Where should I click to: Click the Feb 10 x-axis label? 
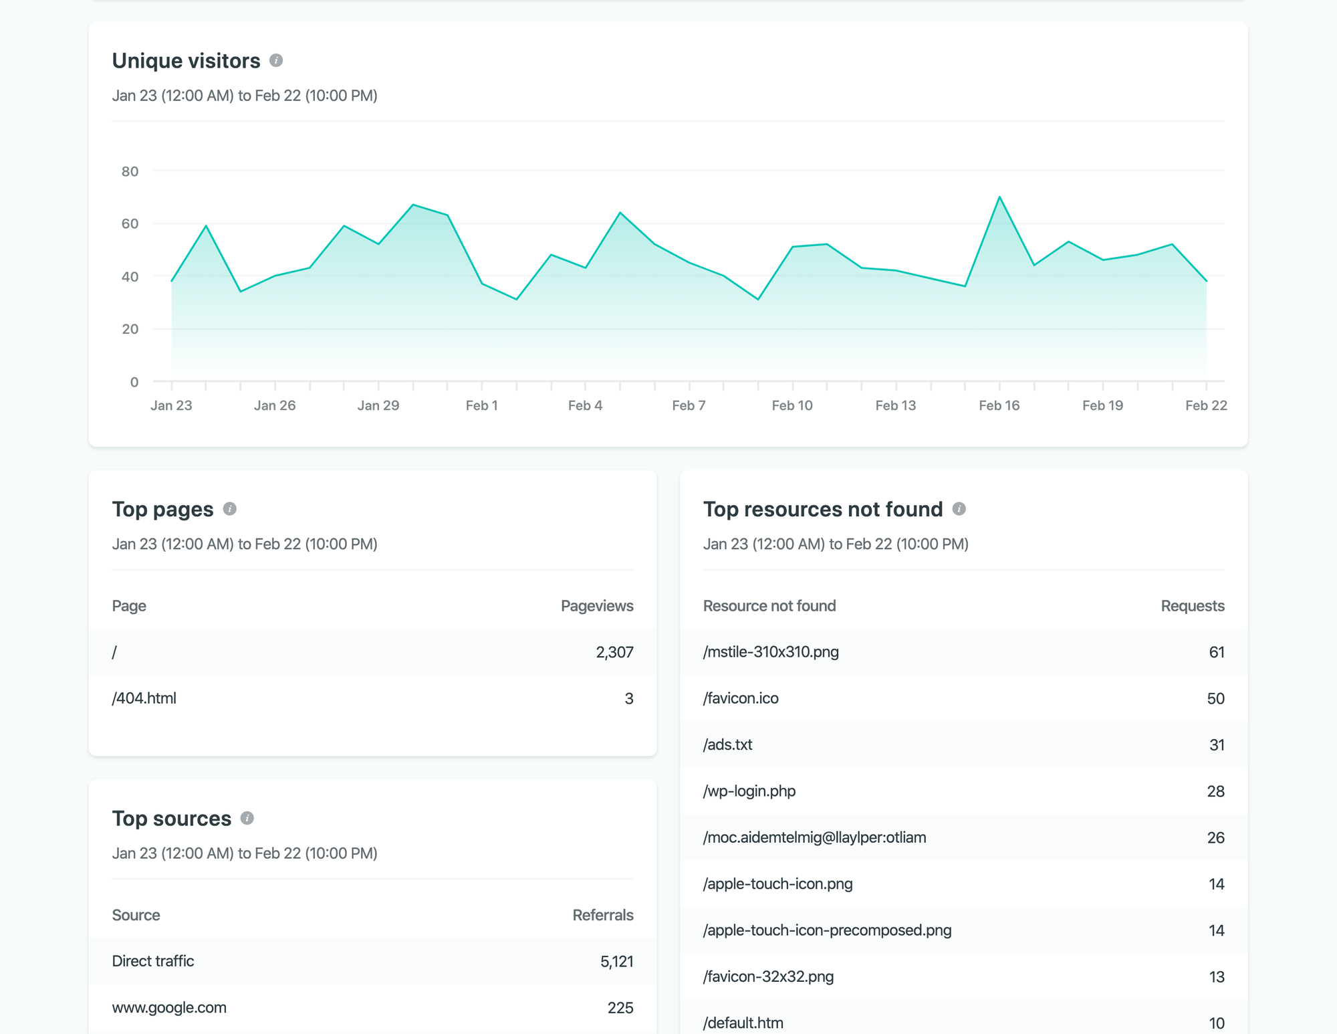point(792,405)
